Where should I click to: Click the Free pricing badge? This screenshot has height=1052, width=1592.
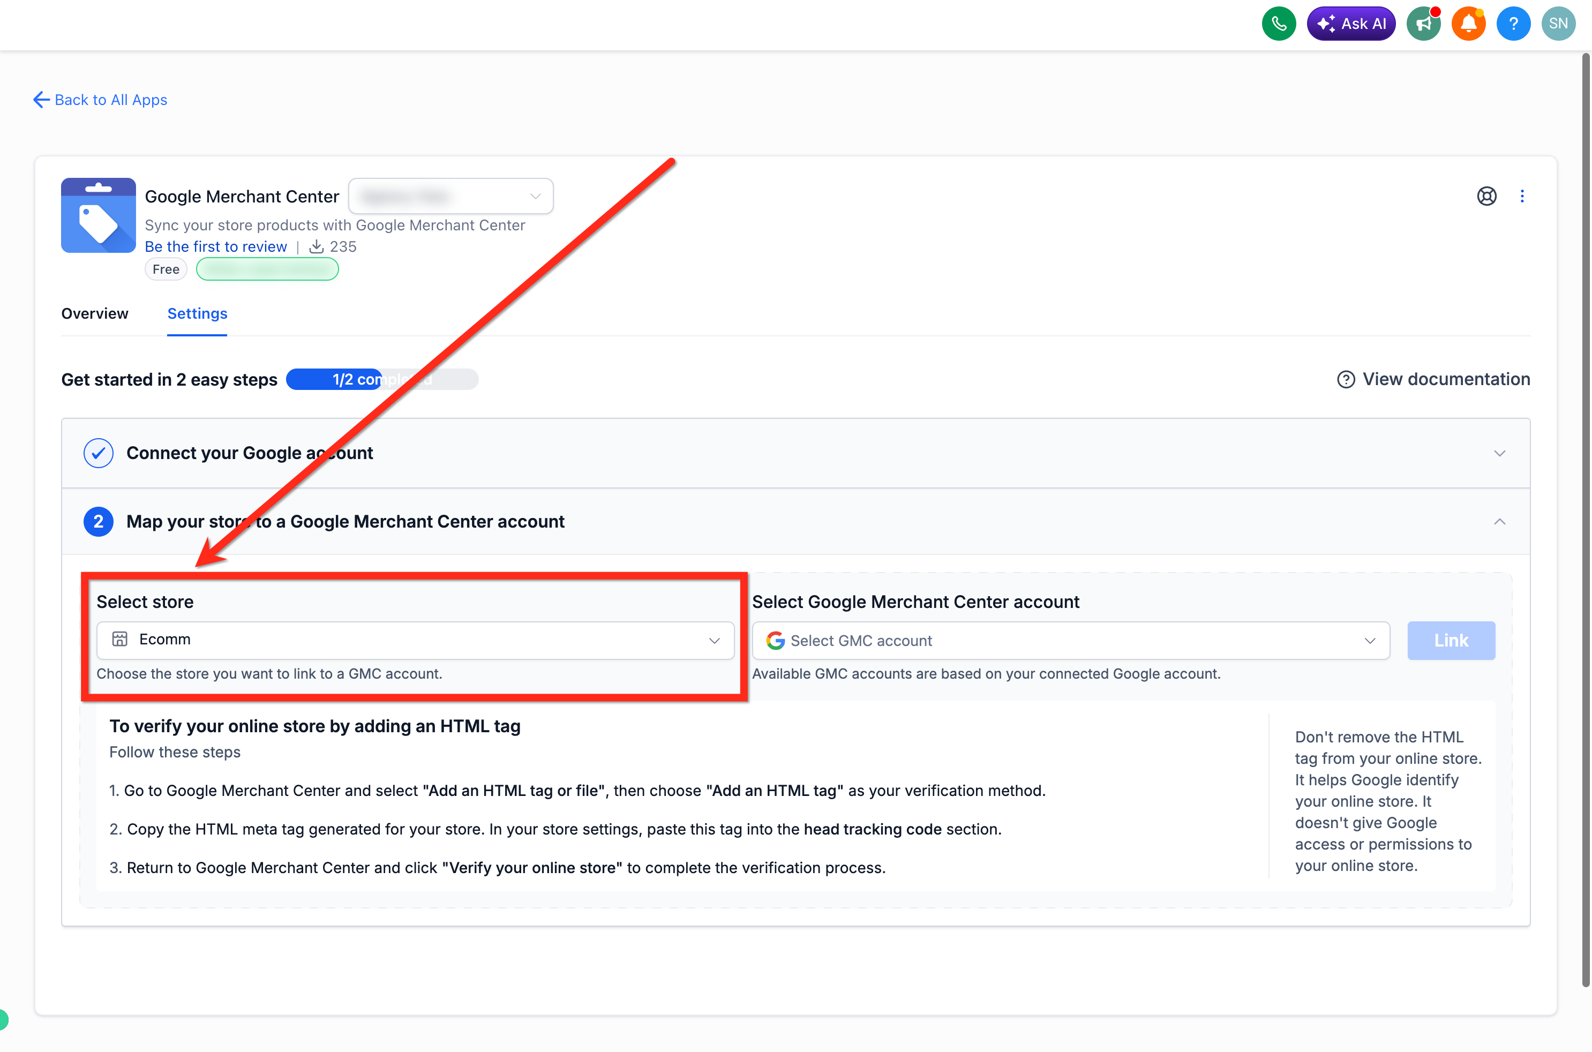pyautogui.click(x=166, y=269)
